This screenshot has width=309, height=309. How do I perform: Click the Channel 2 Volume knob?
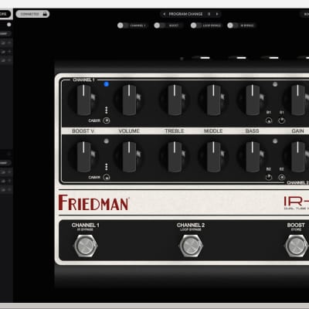(x=129, y=157)
